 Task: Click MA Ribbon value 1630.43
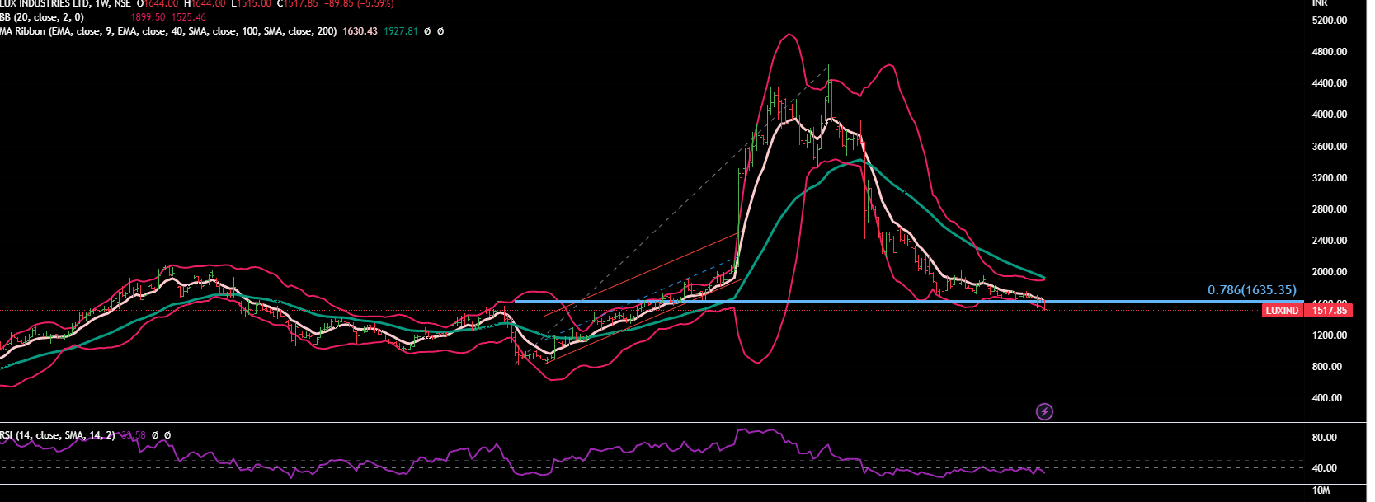360,31
